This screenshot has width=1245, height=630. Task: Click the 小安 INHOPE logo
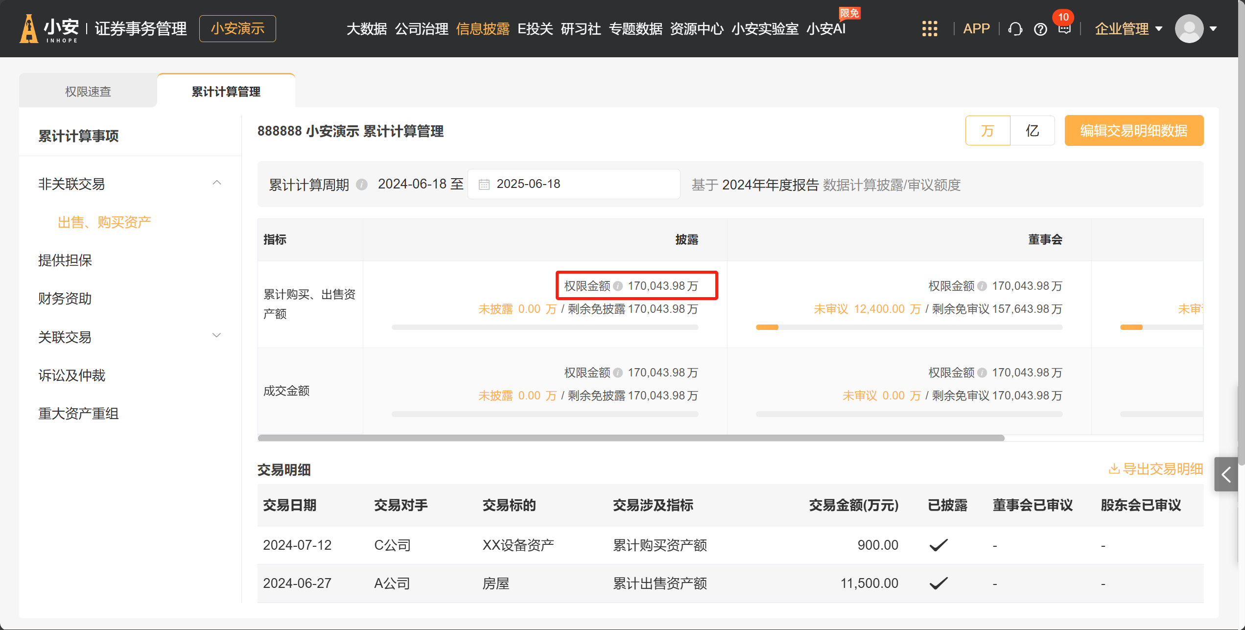(x=49, y=29)
